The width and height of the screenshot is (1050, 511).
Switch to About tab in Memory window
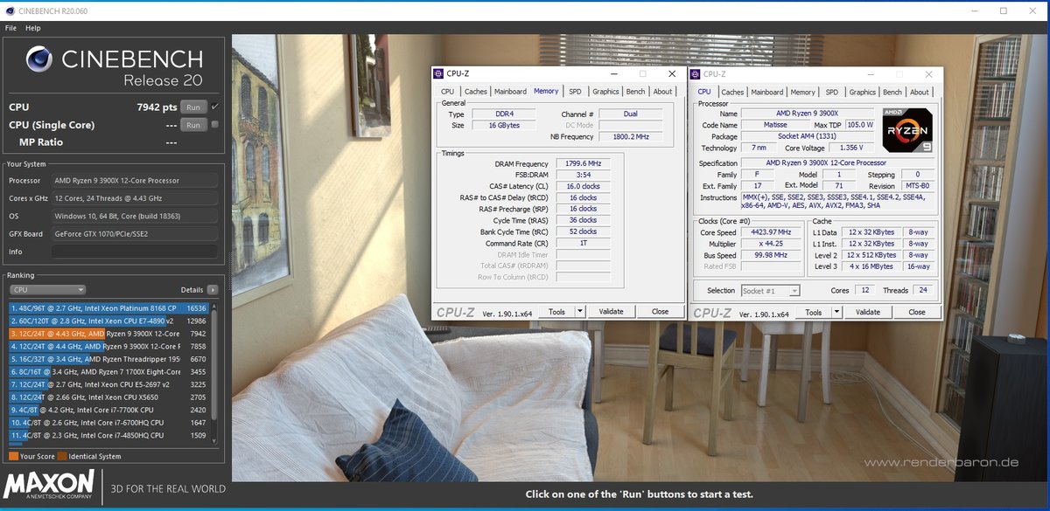tap(663, 92)
